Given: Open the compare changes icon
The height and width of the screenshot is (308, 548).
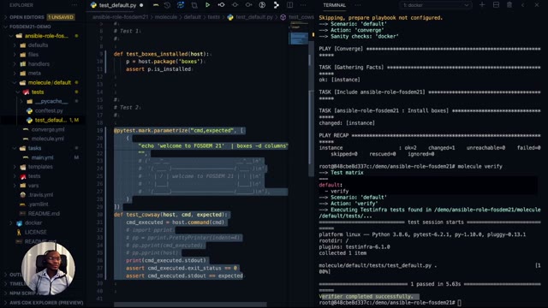Looking at the screenshot, I should pyautogui.click(x=194, y=5).
